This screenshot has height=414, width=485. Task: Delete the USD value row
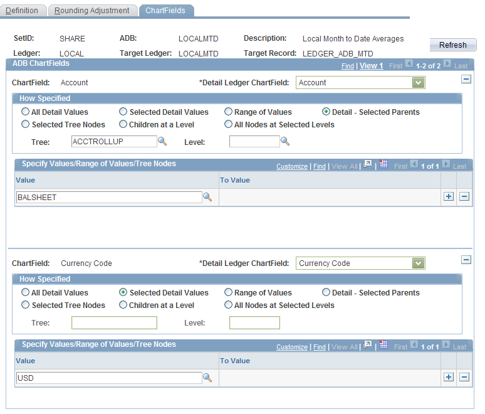coord(464,377)
